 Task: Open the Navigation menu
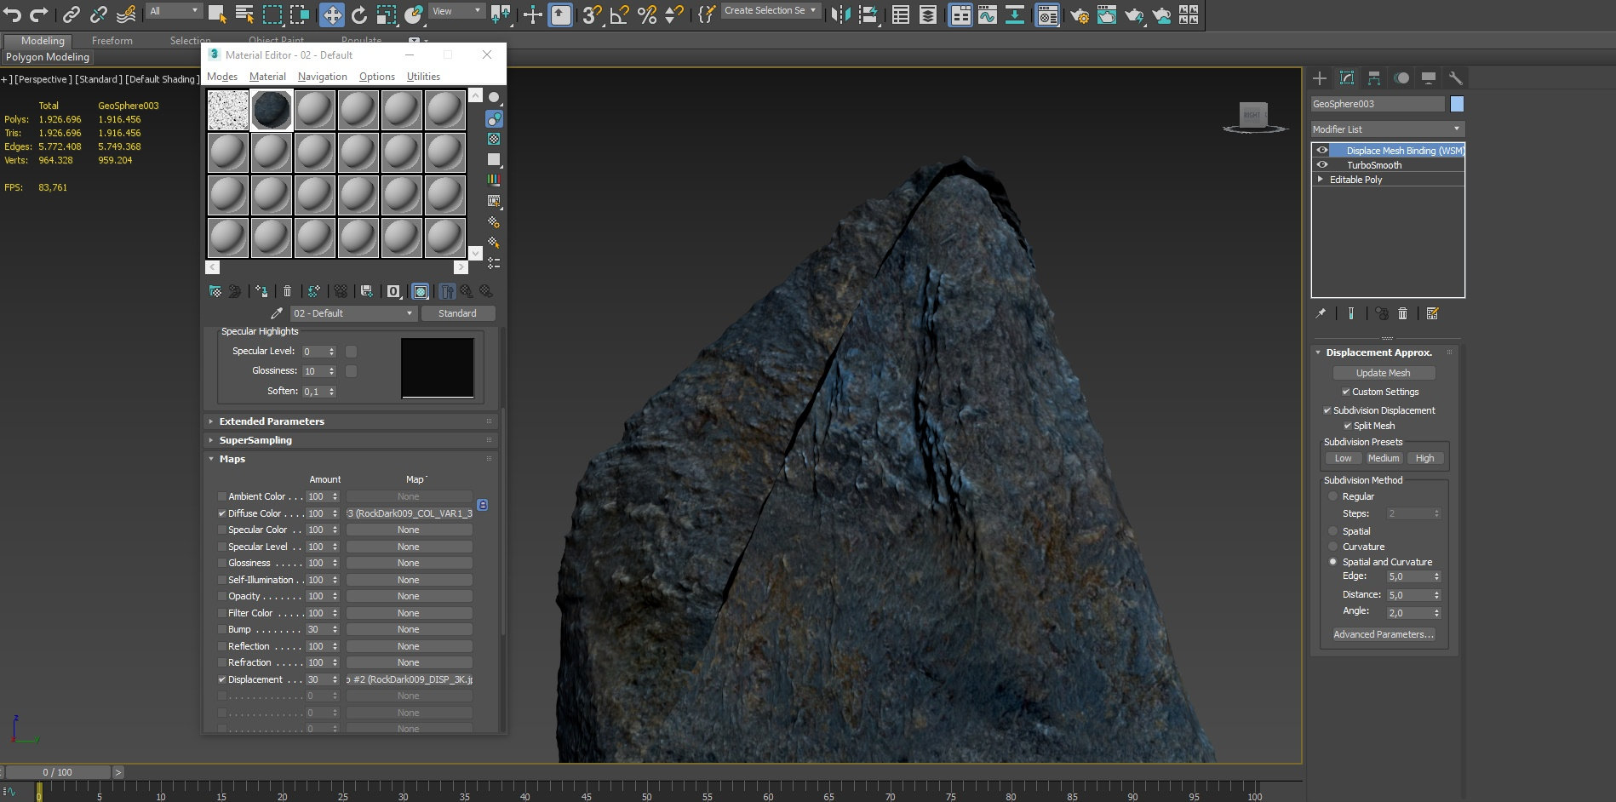pyautogui.click(x=323, y=77)
